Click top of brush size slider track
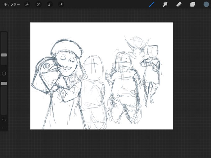211x158 pixels. (4, 33)
